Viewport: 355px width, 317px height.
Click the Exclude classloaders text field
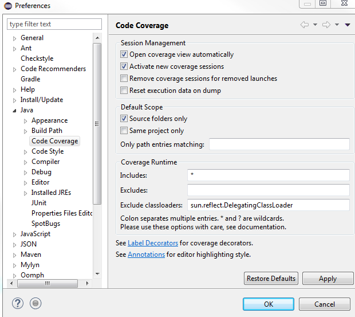[269, 205]
